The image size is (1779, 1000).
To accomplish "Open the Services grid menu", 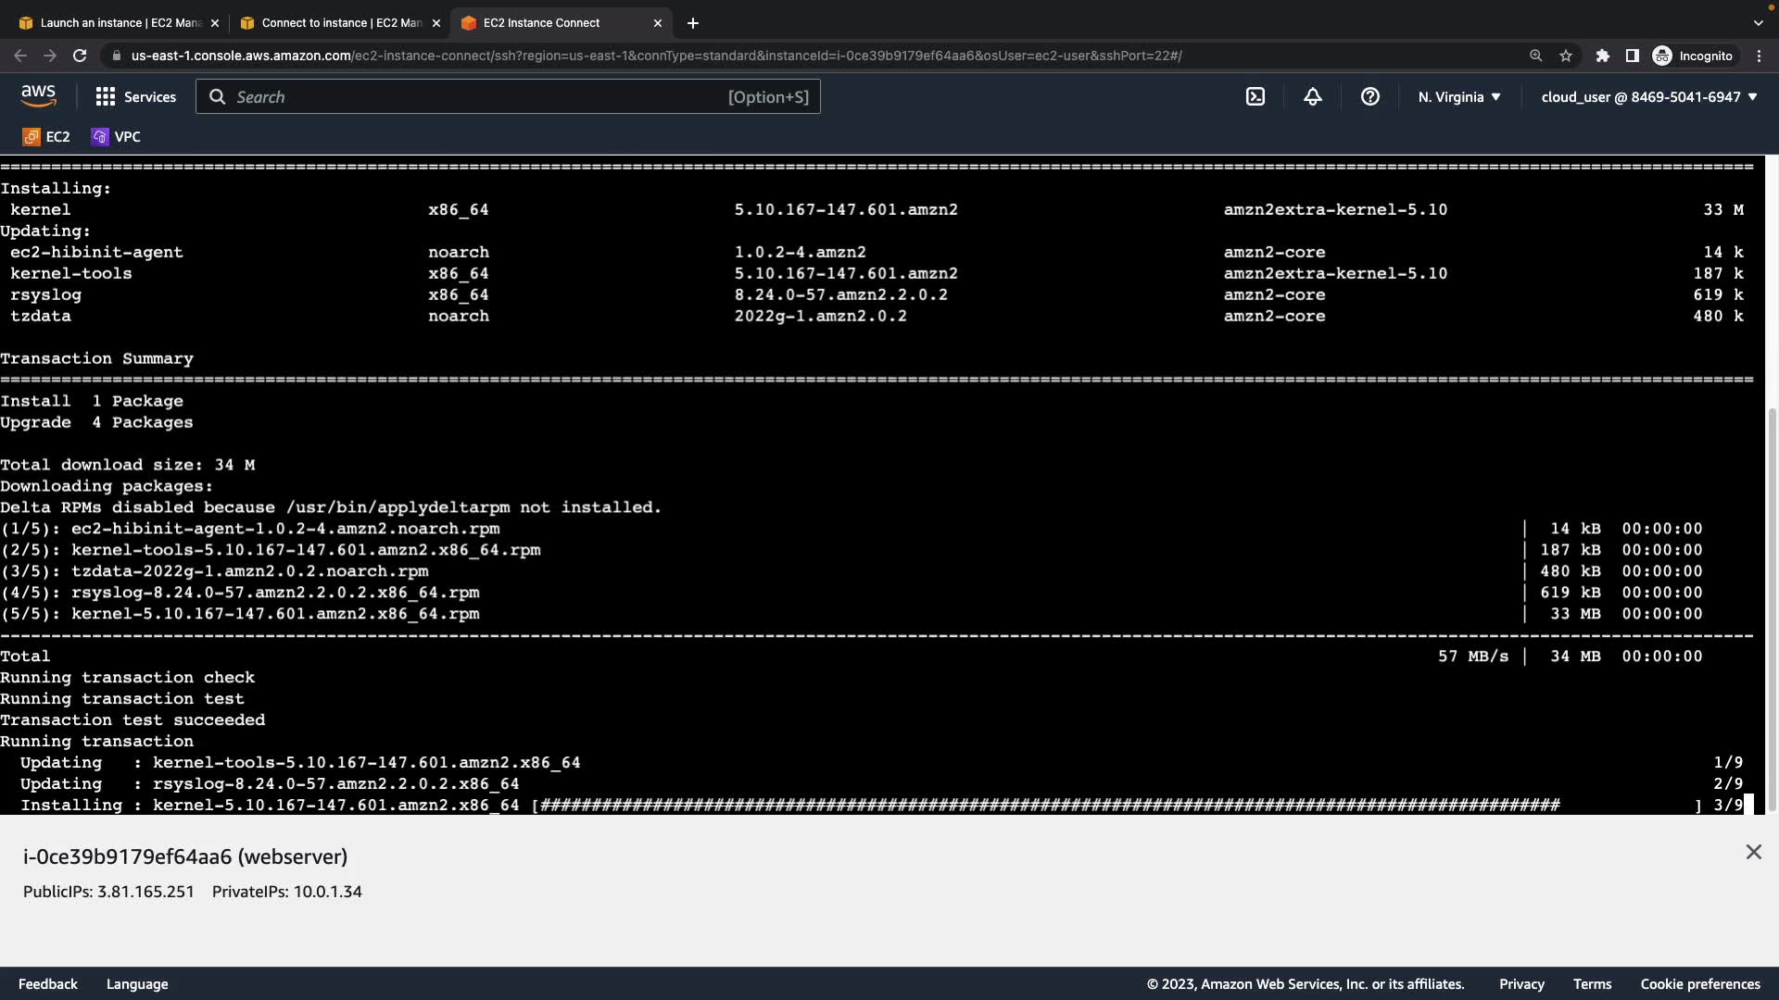I will (x=135, y=96).
